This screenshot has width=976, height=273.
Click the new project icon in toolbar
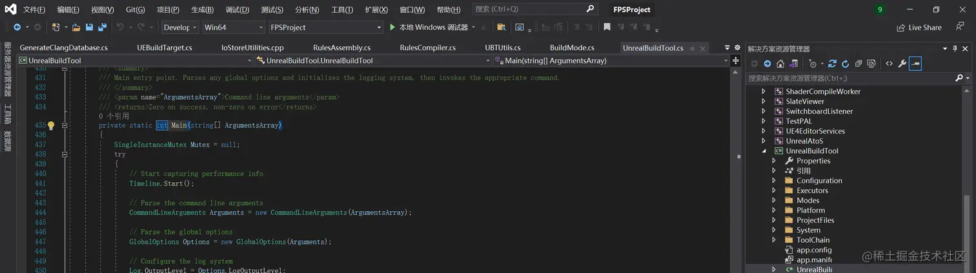coord(56,27)
